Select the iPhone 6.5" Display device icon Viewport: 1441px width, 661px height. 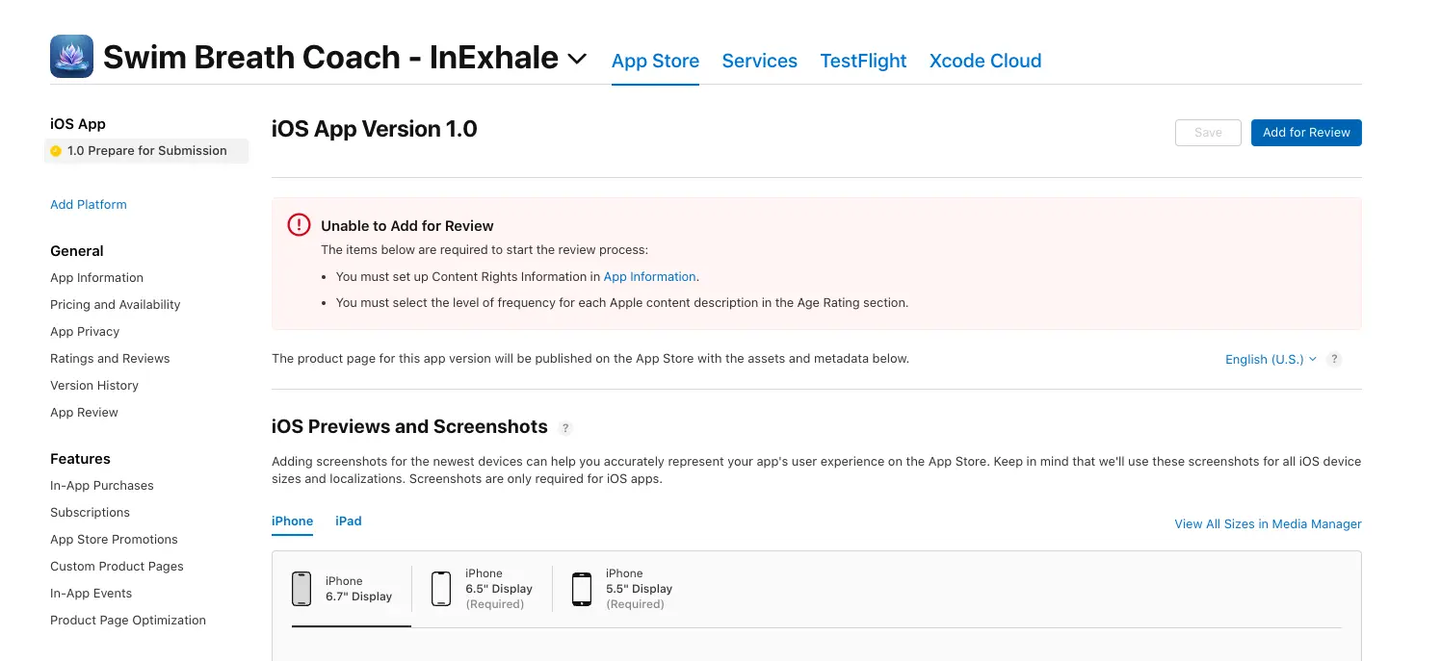coord(441,589)
